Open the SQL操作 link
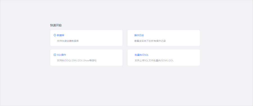The width and height of the screenshot is (253, 106). point(62,55)
